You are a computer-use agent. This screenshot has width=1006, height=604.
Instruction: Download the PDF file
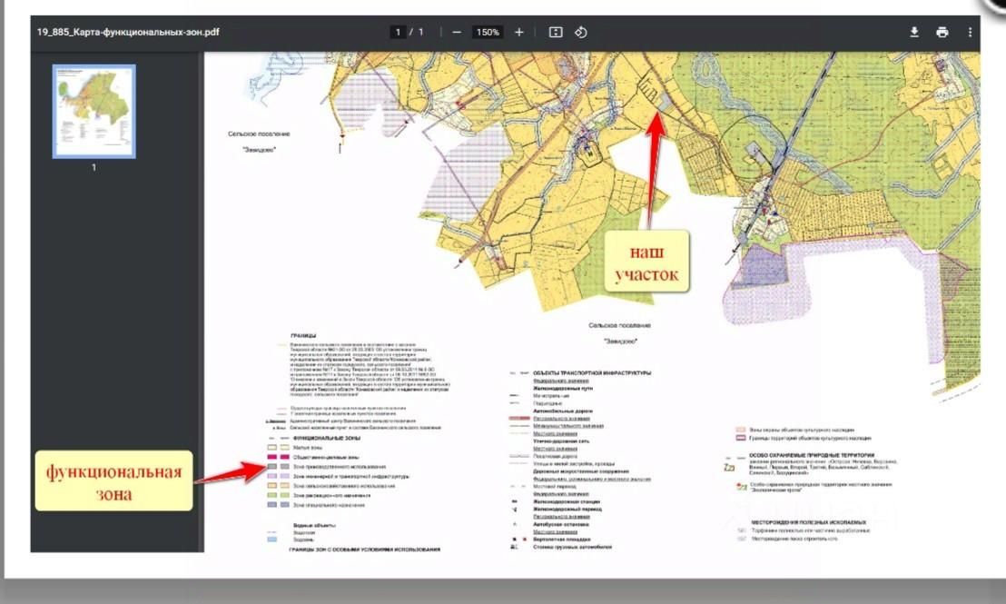pos(914,32)
